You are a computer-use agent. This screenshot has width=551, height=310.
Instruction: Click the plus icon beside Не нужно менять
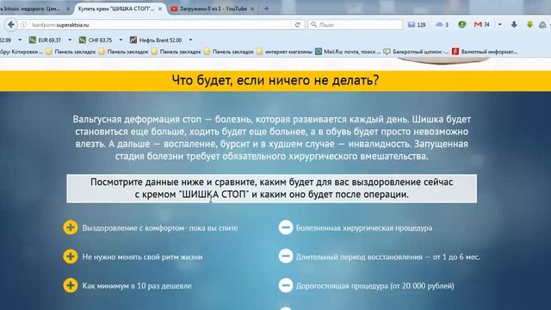(x=71, y=257)
